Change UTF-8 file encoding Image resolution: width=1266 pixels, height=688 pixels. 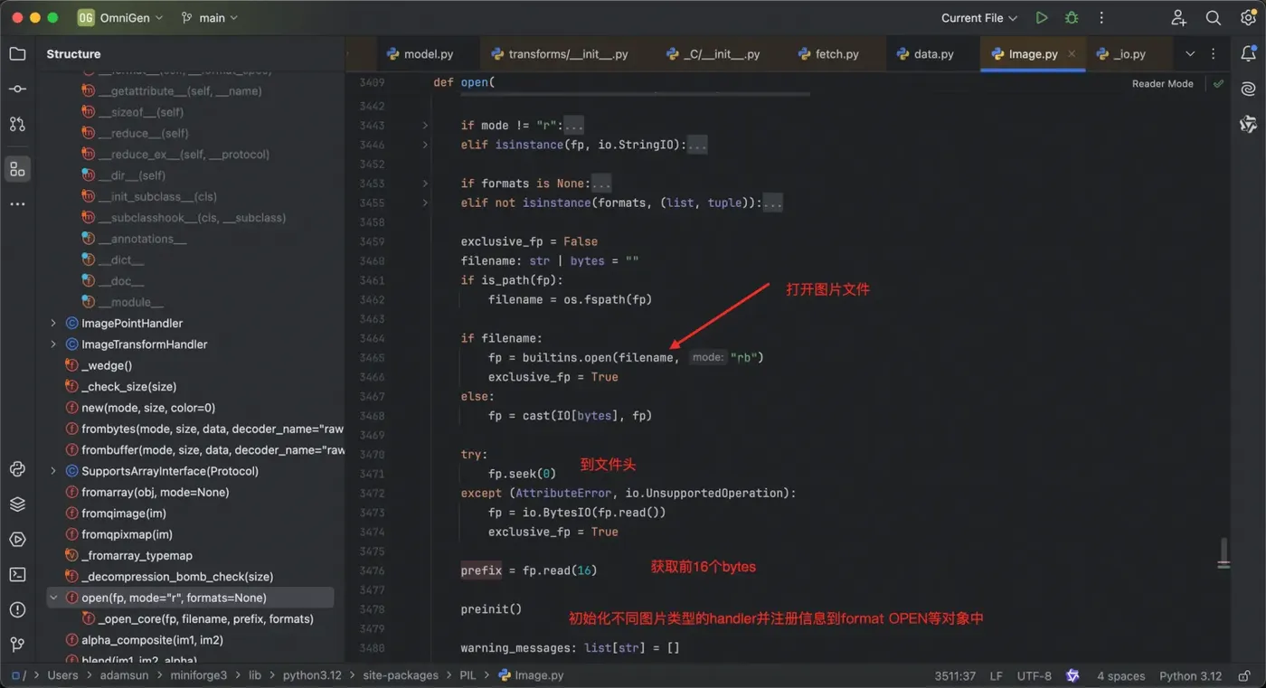coord(1035,675)
